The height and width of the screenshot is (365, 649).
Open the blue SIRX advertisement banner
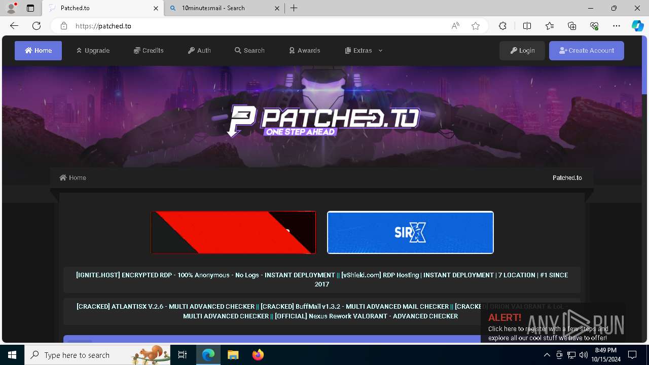(410, 232)
